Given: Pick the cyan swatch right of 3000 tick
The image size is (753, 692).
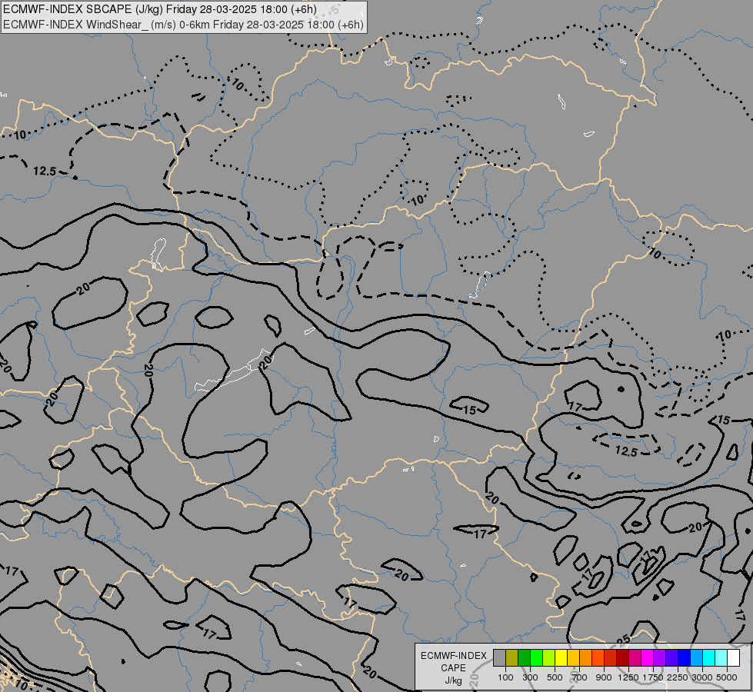Looking at the screenshot, I should click(708, 657).
